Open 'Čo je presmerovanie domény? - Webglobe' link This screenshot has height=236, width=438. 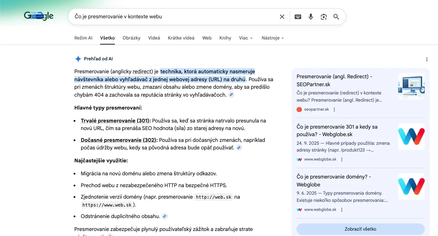334,180
